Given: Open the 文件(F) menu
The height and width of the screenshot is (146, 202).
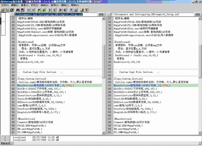Looking at the screenshot, I should (x=5, y=5).
